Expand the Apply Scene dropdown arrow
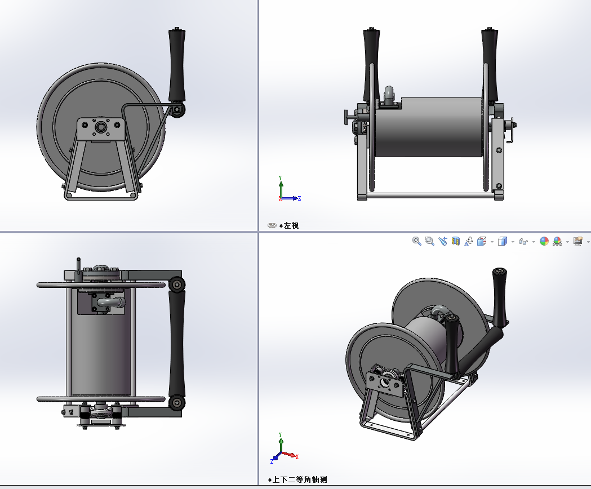Viewport: 591px width, 489px height. (567, 242)
